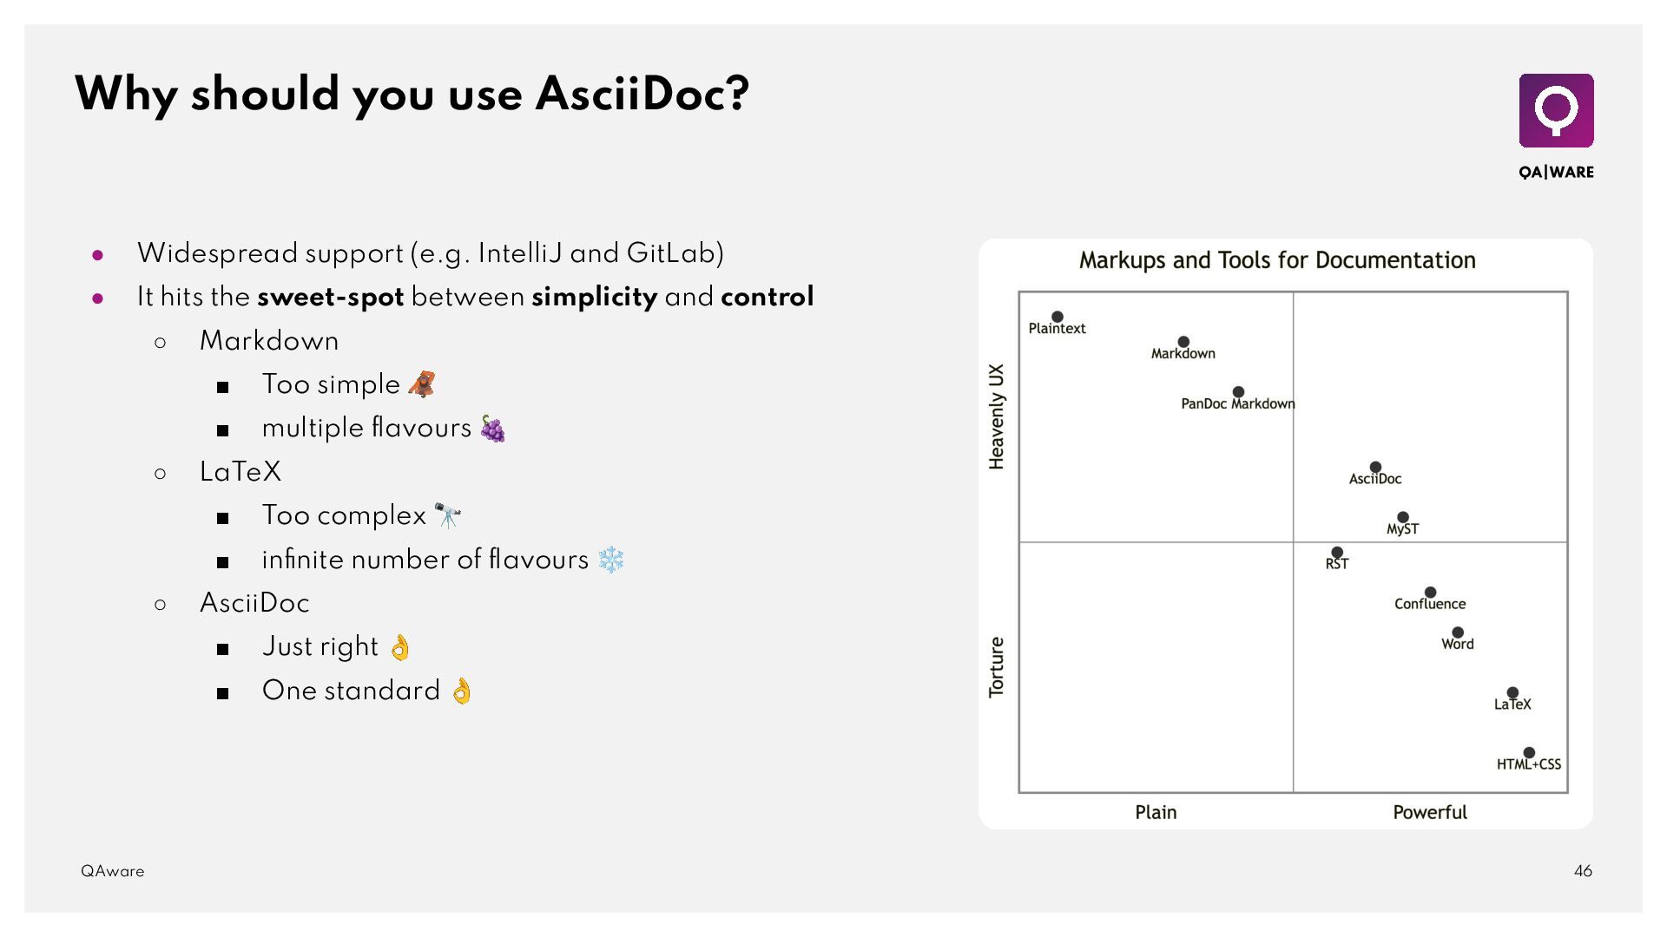Select the AsciiDoc data point in chart
Screen dimensions: 1667x937
(x=1375, y=468)
